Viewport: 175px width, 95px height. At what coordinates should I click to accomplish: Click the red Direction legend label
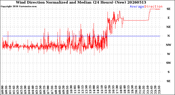pyautogui.click(x=153, y=7)
